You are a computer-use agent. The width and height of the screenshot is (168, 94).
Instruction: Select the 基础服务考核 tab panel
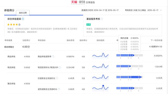tap(123, 26)
